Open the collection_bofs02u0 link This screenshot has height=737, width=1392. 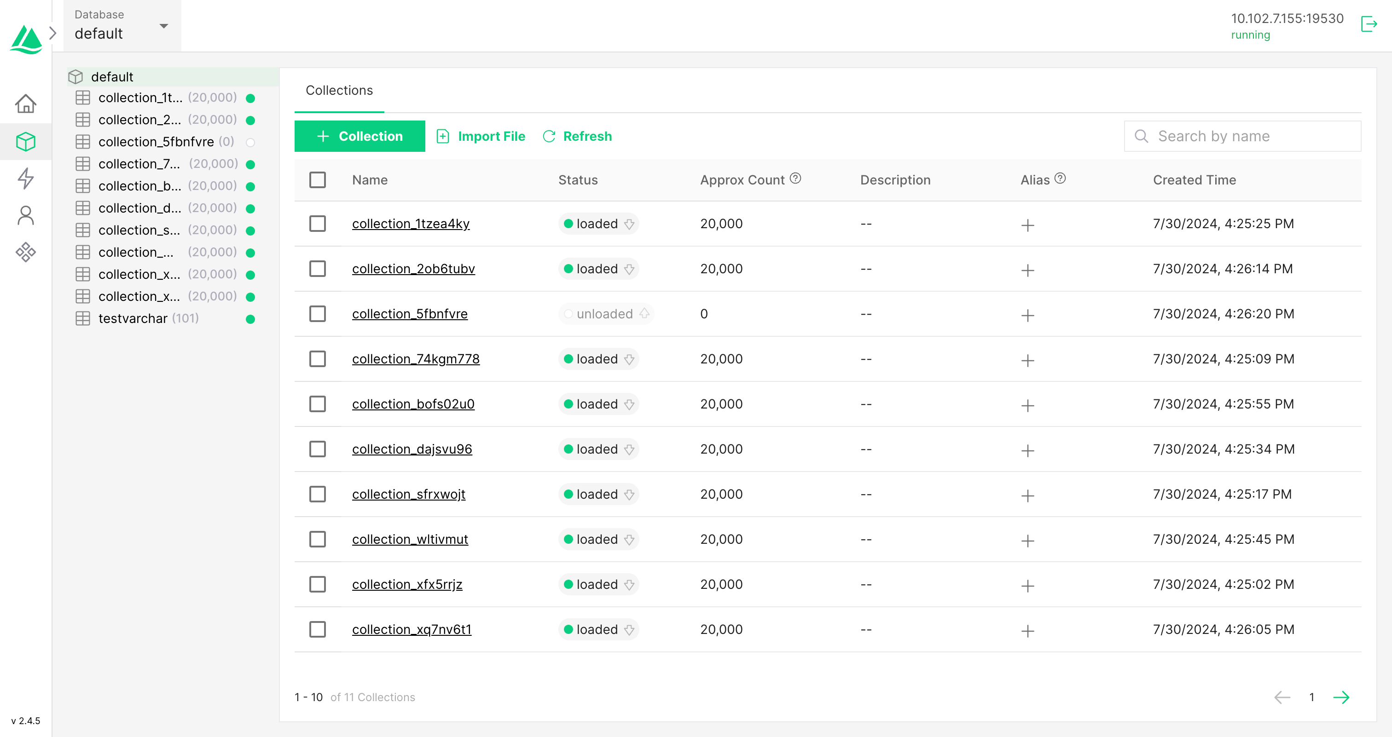413,404
